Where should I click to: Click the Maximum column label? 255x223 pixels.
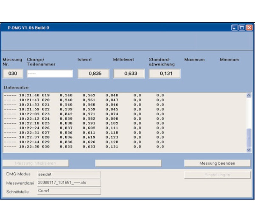(x=194, y=60)
